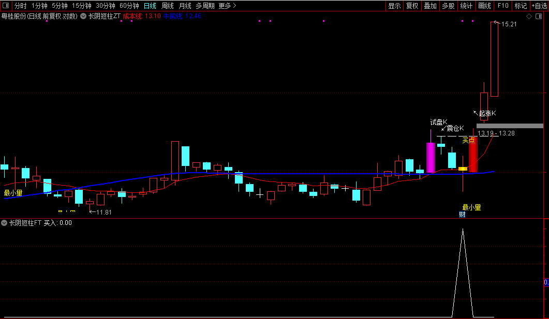This screenshot has width=549, height=319.
Task: Click the 多股 multi-stock button
Action: click(448, 6)
